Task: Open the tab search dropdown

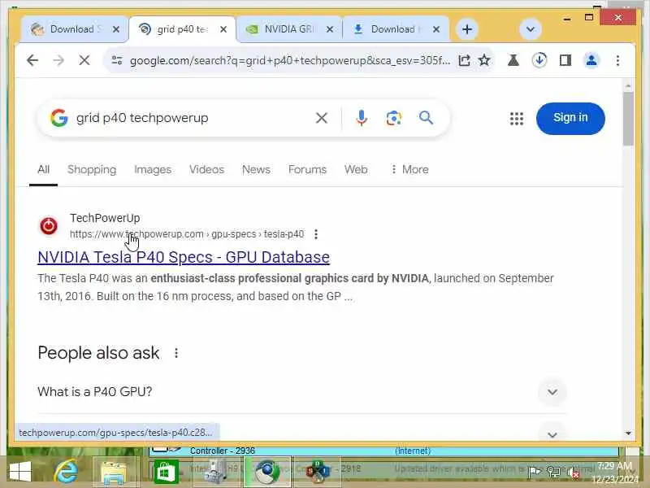Action: click(x=531, y=29)
